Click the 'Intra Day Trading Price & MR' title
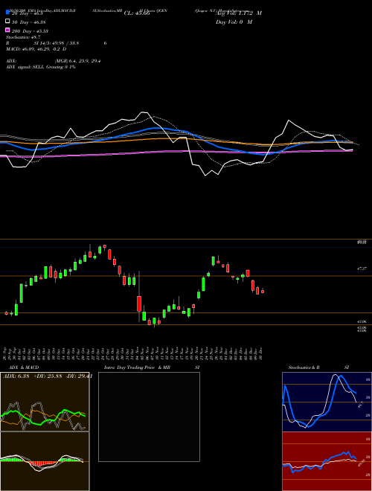 (137, 368)
